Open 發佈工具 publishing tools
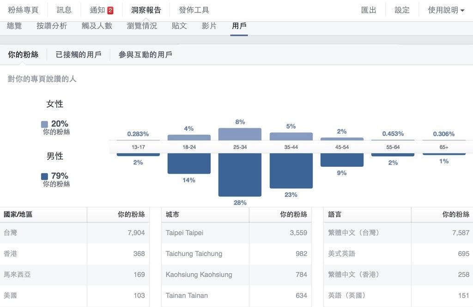This screenshot has height=307, width=473. pyautogui.click(x=194, y=10)
